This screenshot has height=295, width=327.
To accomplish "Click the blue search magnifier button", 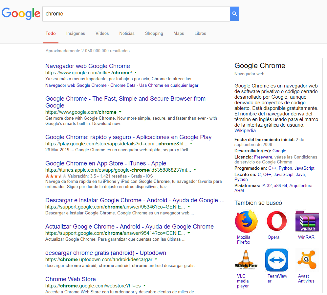I will tap(234, 14).
